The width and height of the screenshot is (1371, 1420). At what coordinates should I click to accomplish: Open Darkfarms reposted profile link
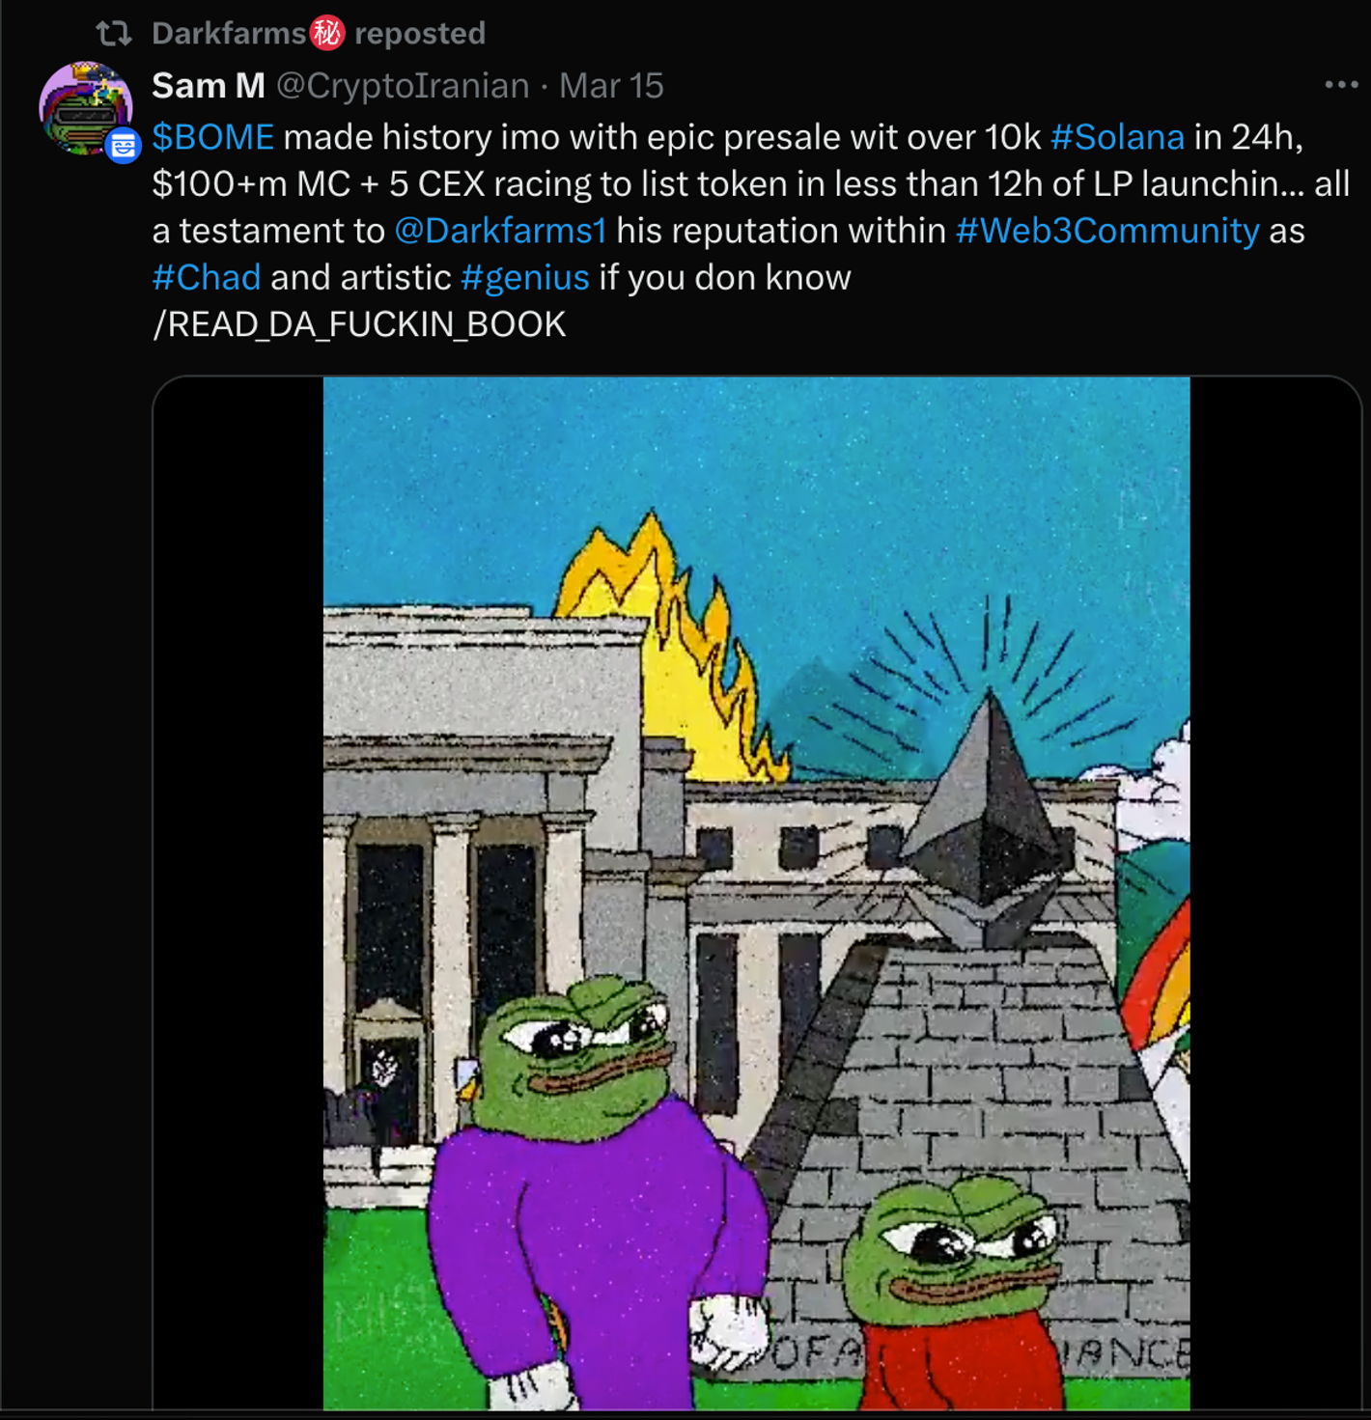point(228,34)
